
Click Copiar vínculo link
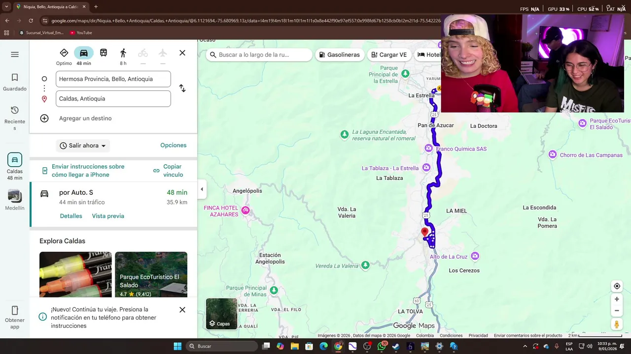point(169,171)
